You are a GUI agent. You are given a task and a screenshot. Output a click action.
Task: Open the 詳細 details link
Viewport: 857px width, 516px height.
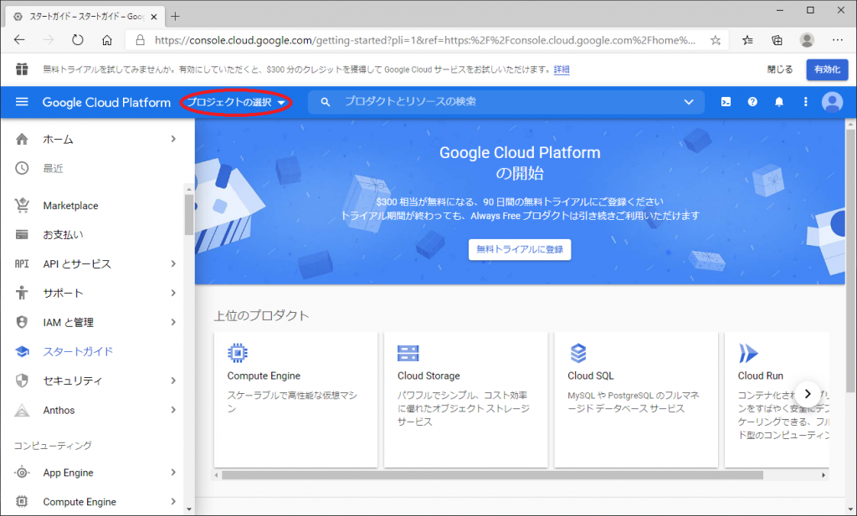562,69
